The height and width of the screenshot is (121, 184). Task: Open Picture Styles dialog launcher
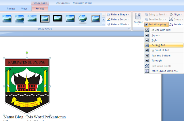coord(129,29)
